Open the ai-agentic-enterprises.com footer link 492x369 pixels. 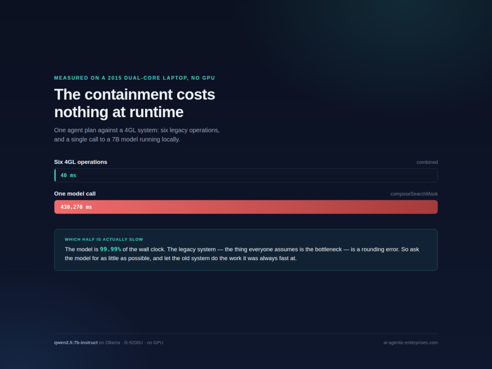point(410,342)
